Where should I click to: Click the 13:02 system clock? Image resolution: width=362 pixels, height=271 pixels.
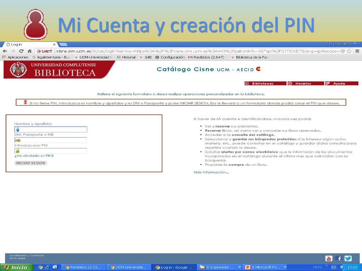coord(352,267)
